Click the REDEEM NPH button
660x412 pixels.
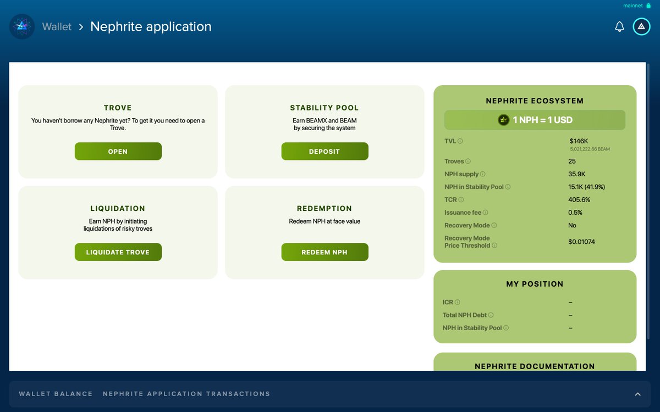[x=324, y=252]
